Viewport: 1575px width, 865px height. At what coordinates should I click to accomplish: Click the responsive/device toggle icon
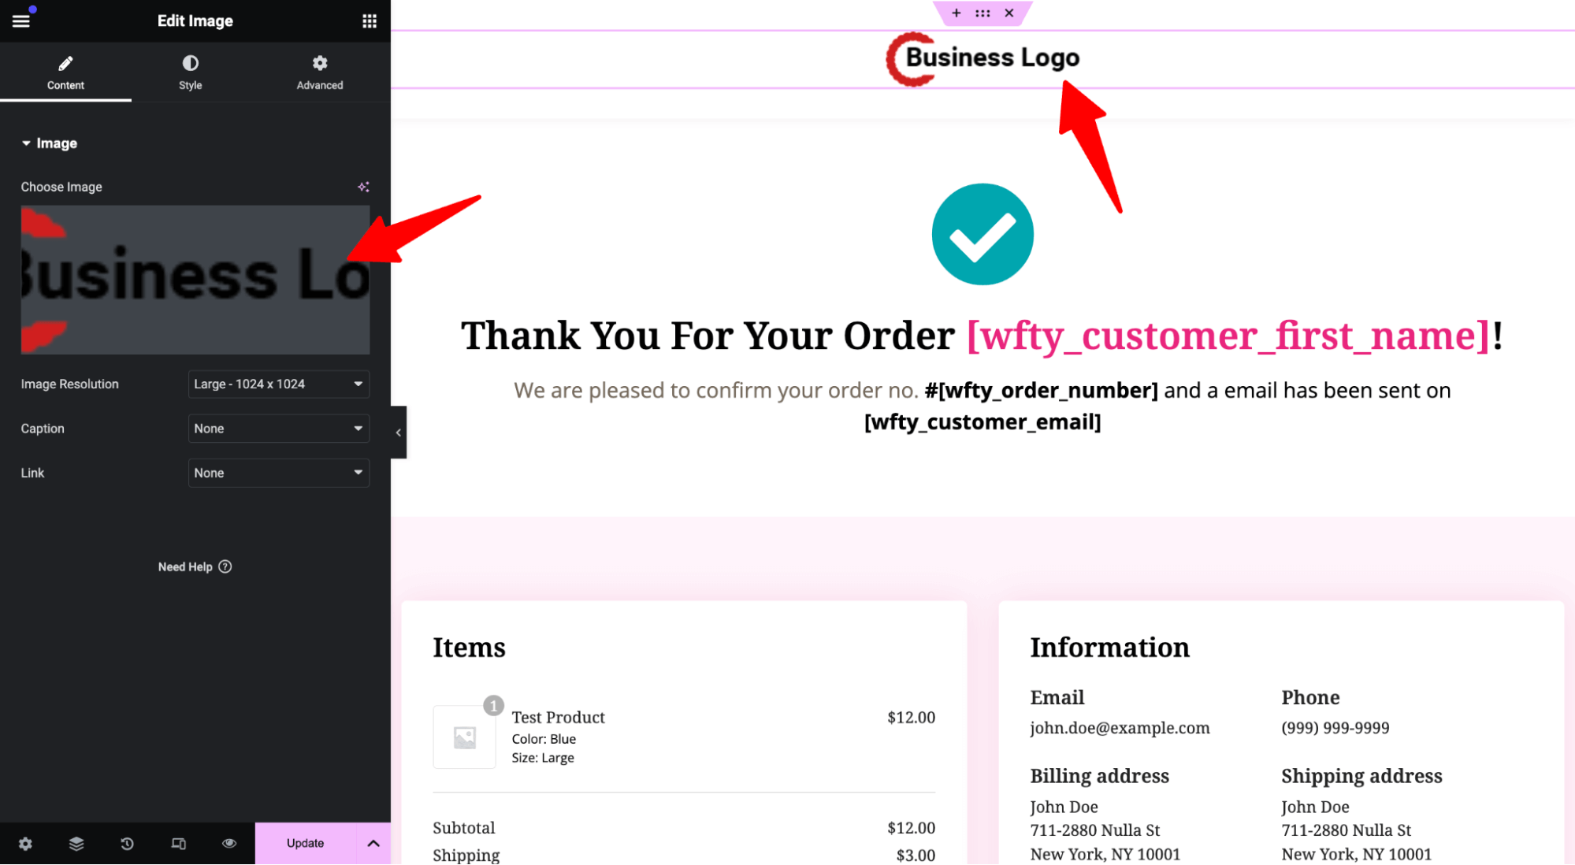pyautogui.click(x=178, y=843)
